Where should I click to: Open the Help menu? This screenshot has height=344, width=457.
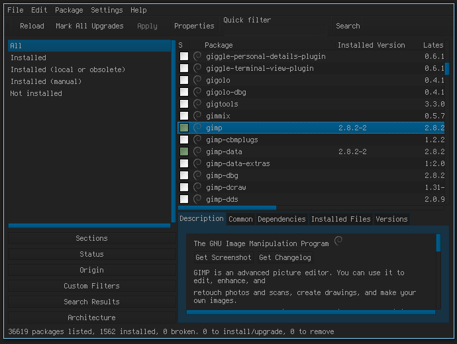tap(138, 10)
